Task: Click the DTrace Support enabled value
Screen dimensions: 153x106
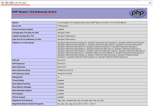Action: tap(60, 97)
